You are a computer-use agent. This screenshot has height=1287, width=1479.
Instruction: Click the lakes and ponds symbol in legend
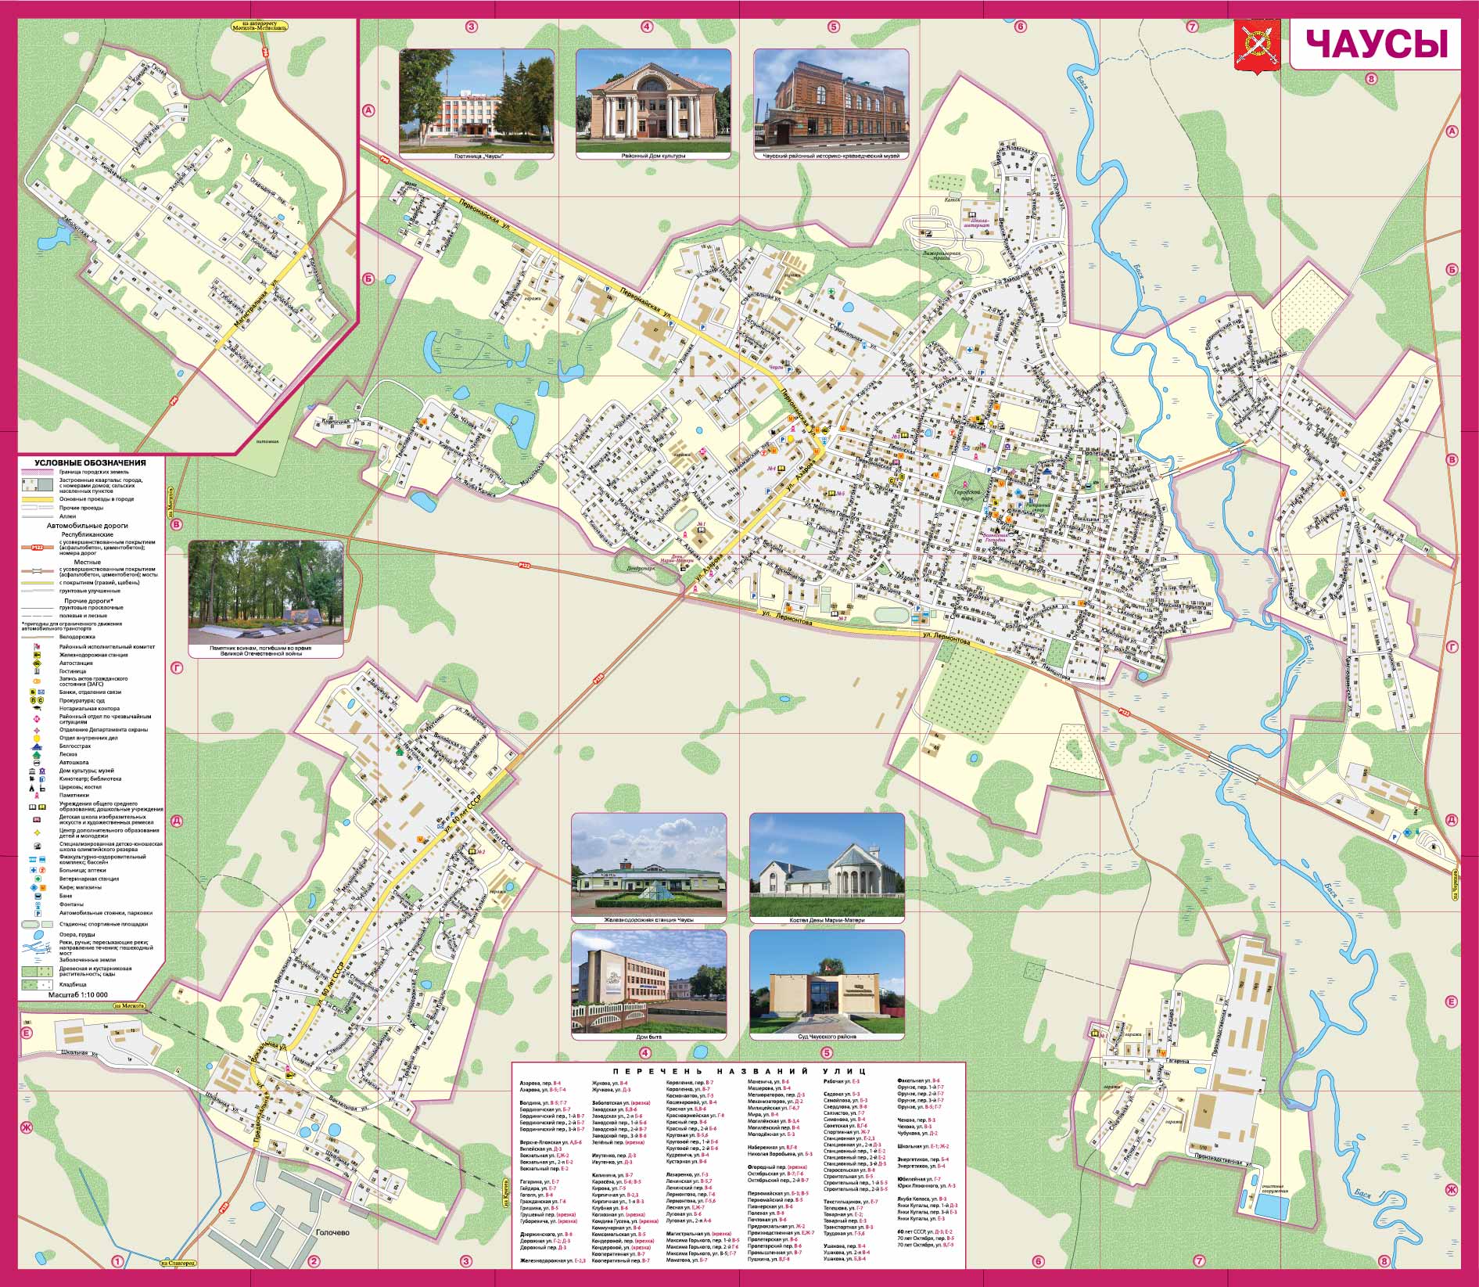[38, 935]
